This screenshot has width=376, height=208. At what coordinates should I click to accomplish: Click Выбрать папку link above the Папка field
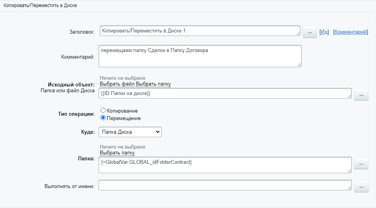pyautogui.click(x=117, y=153)
